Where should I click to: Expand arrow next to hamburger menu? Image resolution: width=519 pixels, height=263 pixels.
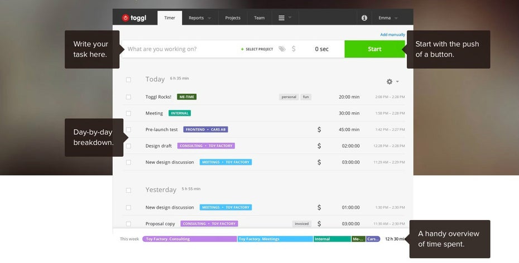pos(290,17)
